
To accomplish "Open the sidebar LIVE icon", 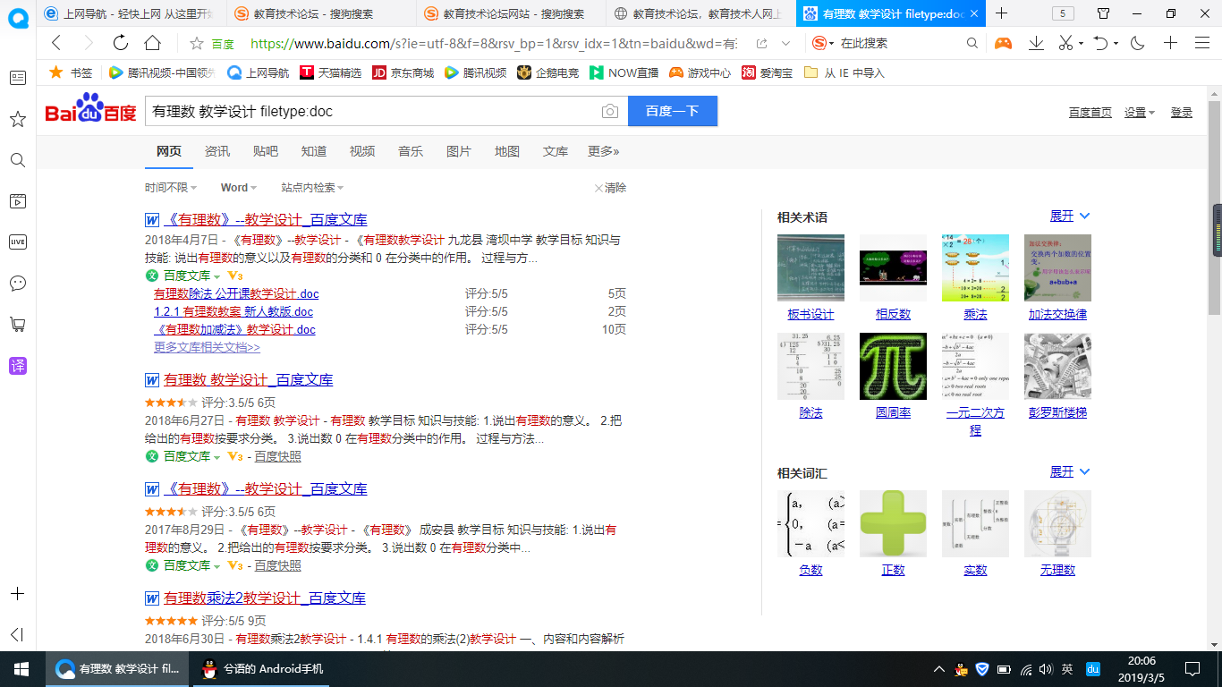I will [18, 242].
